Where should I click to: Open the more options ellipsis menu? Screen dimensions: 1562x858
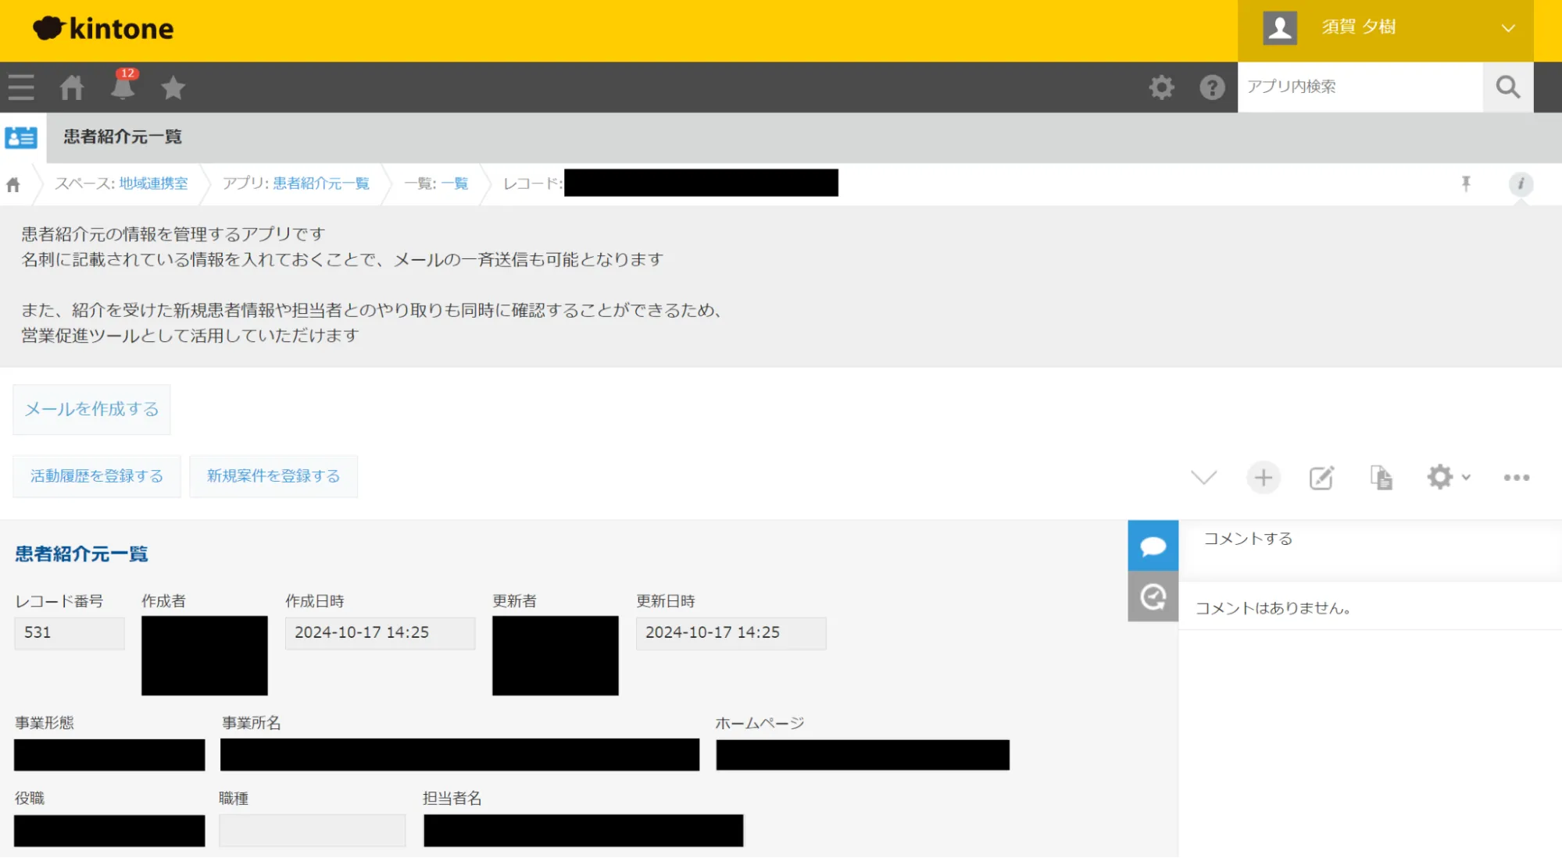click(1516, 478)
